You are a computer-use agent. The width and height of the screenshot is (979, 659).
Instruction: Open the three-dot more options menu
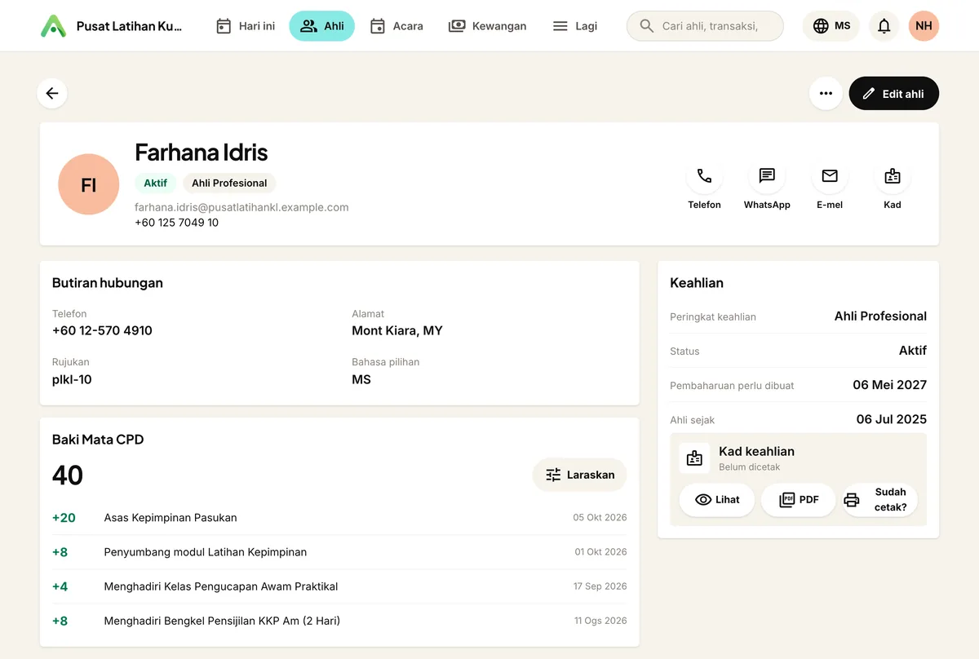pos(826,93)
